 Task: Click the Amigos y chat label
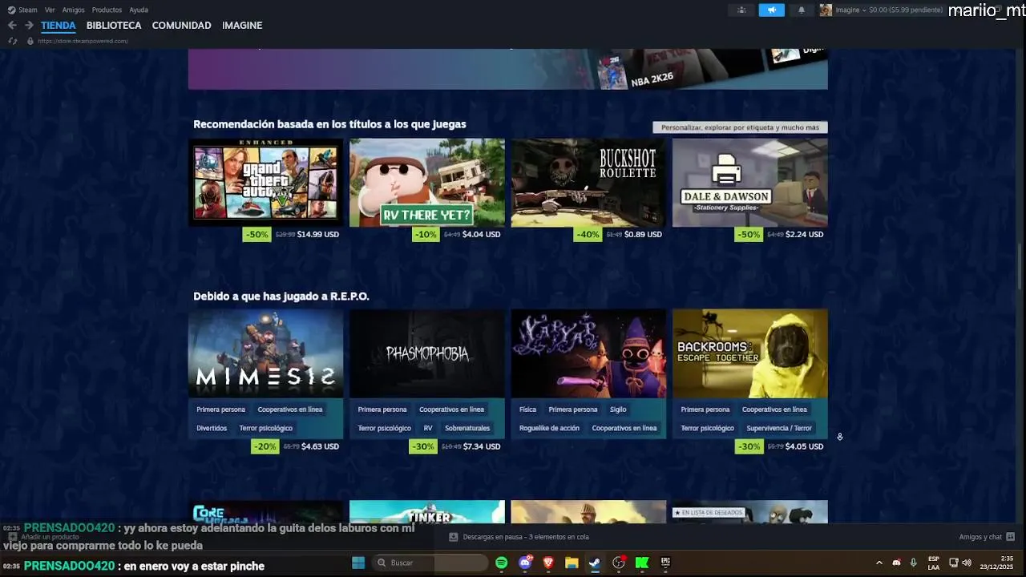tap(980, 537)
